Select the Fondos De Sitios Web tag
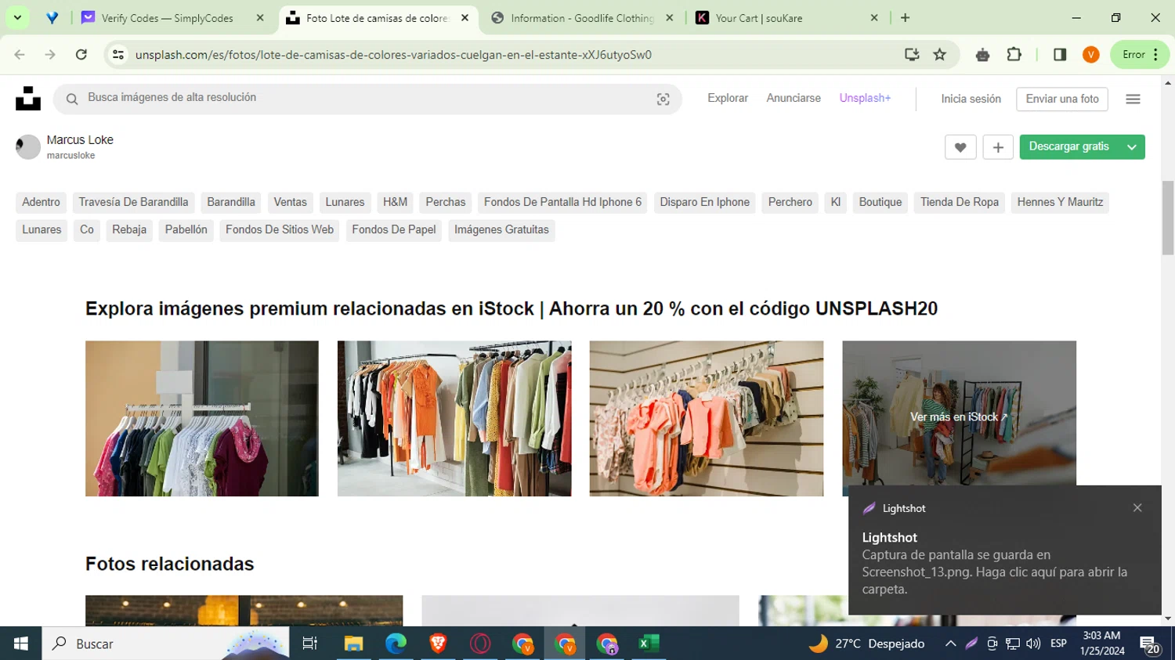The height and width of the screenshot is (660, 1175). [280, 229]
